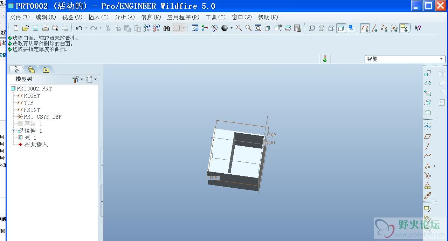448x241 pixels.
Task: Start the Sketch tool in right toolbar
Action: coord(427,127)
